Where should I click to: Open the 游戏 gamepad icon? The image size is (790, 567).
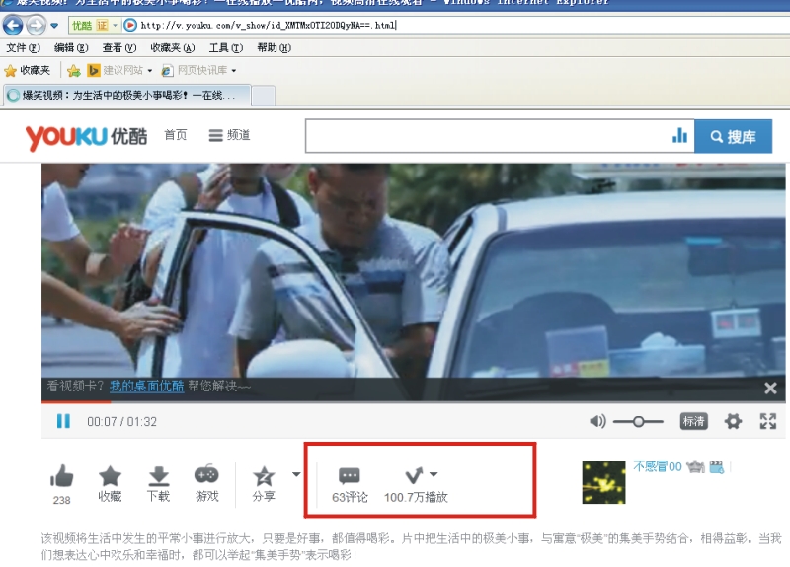[206, 475]
